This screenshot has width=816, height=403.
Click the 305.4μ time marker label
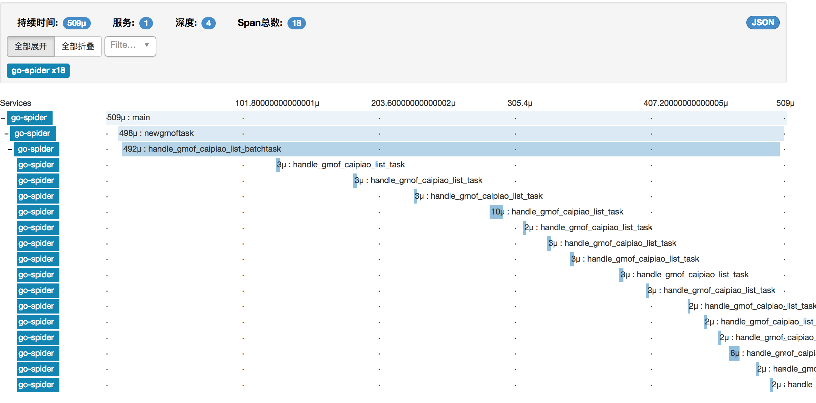pos(520,103)
